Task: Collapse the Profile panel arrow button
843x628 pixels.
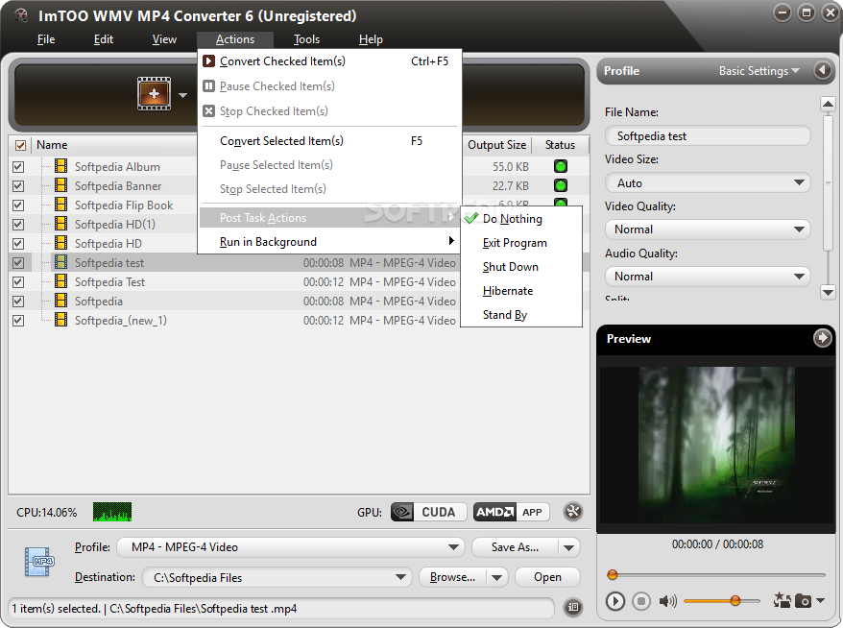Action: 823,70
